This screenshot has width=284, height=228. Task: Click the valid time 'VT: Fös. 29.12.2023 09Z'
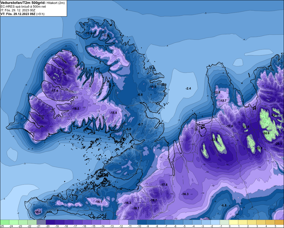18,14
